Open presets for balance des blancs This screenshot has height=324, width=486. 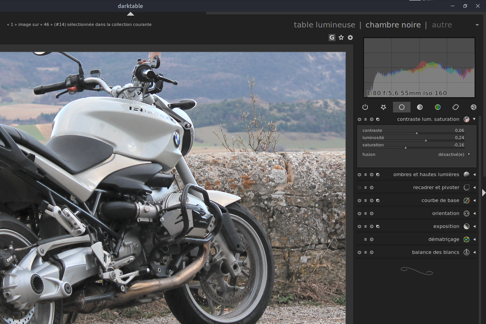coord(366,252)
